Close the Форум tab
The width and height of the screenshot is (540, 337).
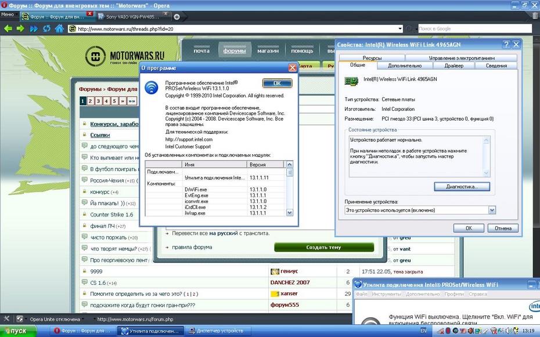click(89, 13)
